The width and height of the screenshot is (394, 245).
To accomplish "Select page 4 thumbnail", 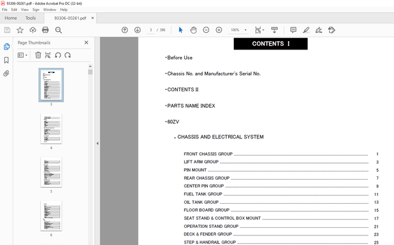I will (x=51, y=129).
